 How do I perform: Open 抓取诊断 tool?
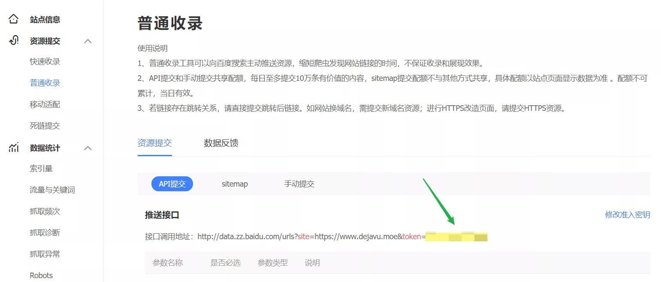pos(45,233)
